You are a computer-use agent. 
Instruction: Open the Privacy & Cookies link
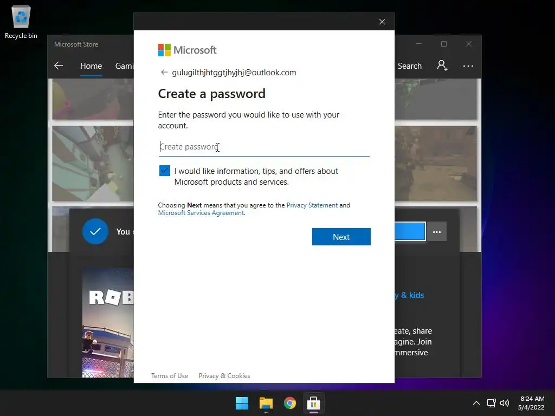click(224, 376)
